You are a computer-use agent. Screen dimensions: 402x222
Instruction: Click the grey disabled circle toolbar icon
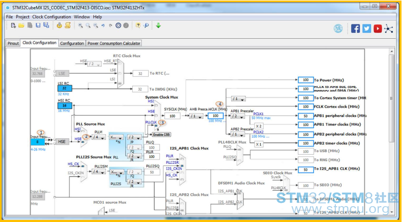click(x=126, y=25)
